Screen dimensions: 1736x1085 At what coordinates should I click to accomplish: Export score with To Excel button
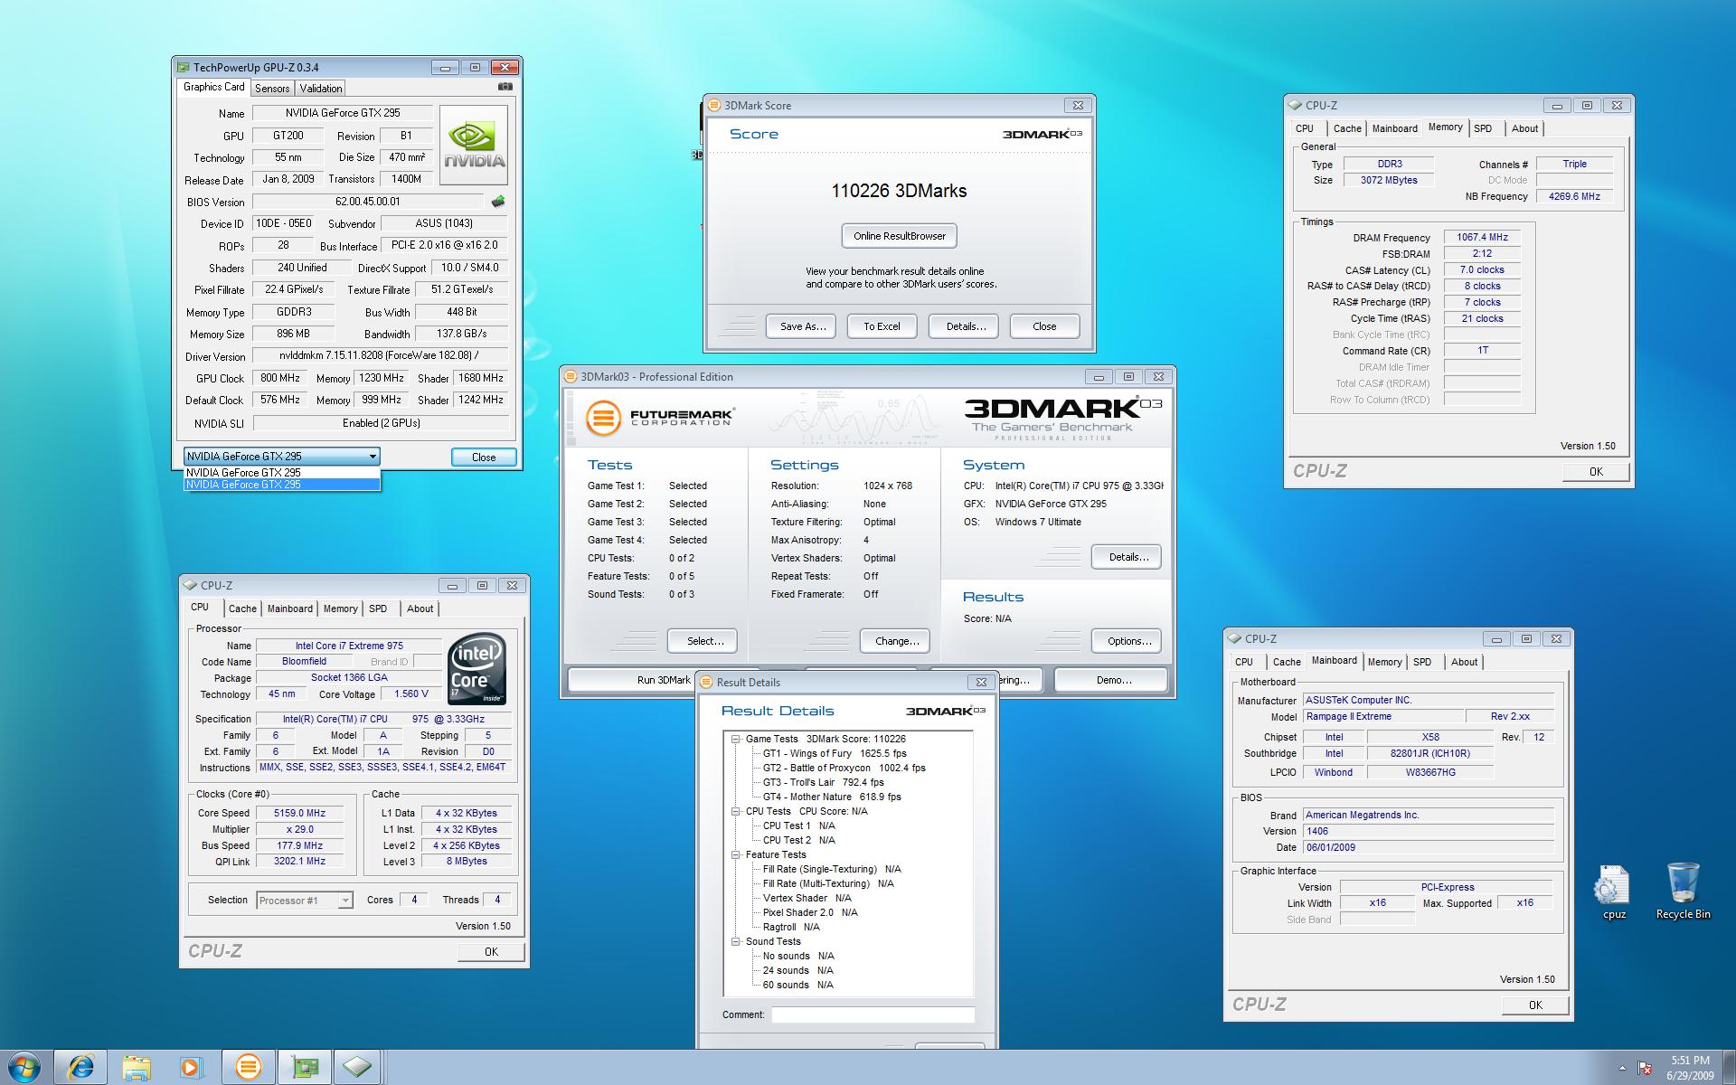882,326
